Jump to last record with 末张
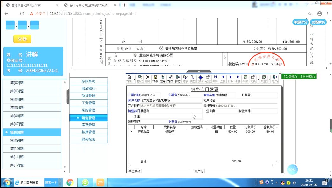332x188 pixels. 238,79
